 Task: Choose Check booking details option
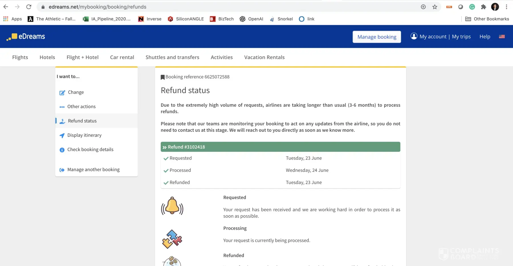(x=90, y=149)
